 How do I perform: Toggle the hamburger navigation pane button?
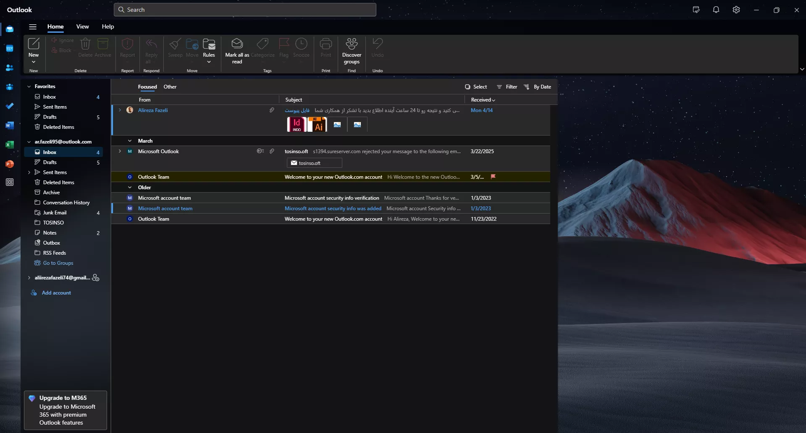(x=33, y=26)
